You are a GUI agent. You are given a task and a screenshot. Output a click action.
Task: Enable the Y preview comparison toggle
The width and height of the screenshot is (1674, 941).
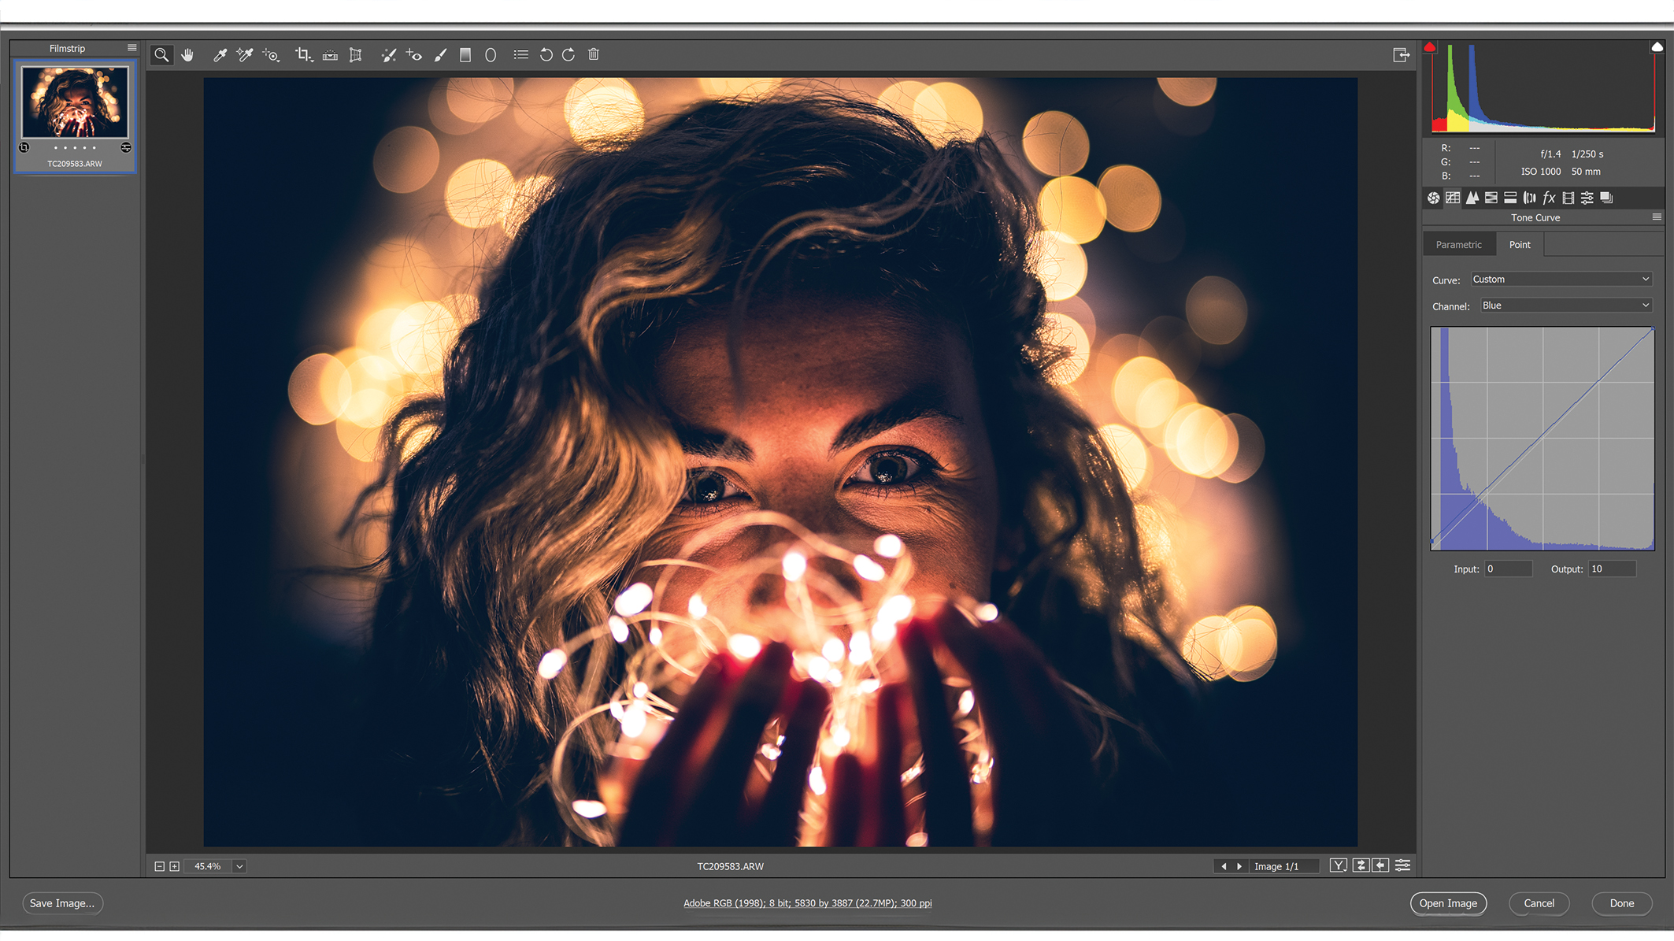(1339, 865)
